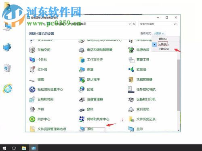202x151 pixels.
Task: Click the Control Panel taskbar button
Action: 34,148
